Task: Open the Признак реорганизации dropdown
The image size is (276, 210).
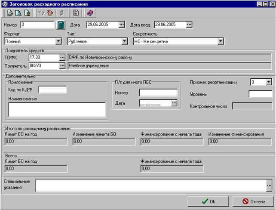Action: [269, 82]
